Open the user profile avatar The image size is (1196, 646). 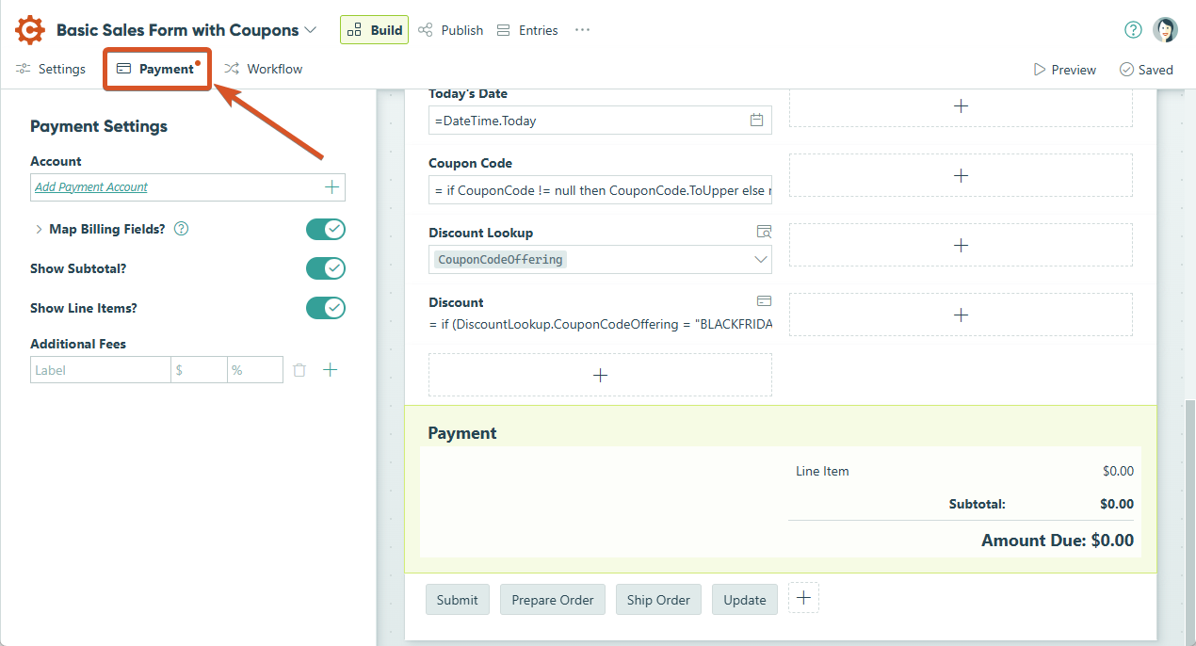1165,30
